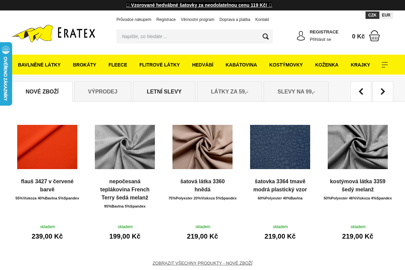Open Fleece category
Screen dimensions: 405x270
click(x=118, y=65)
